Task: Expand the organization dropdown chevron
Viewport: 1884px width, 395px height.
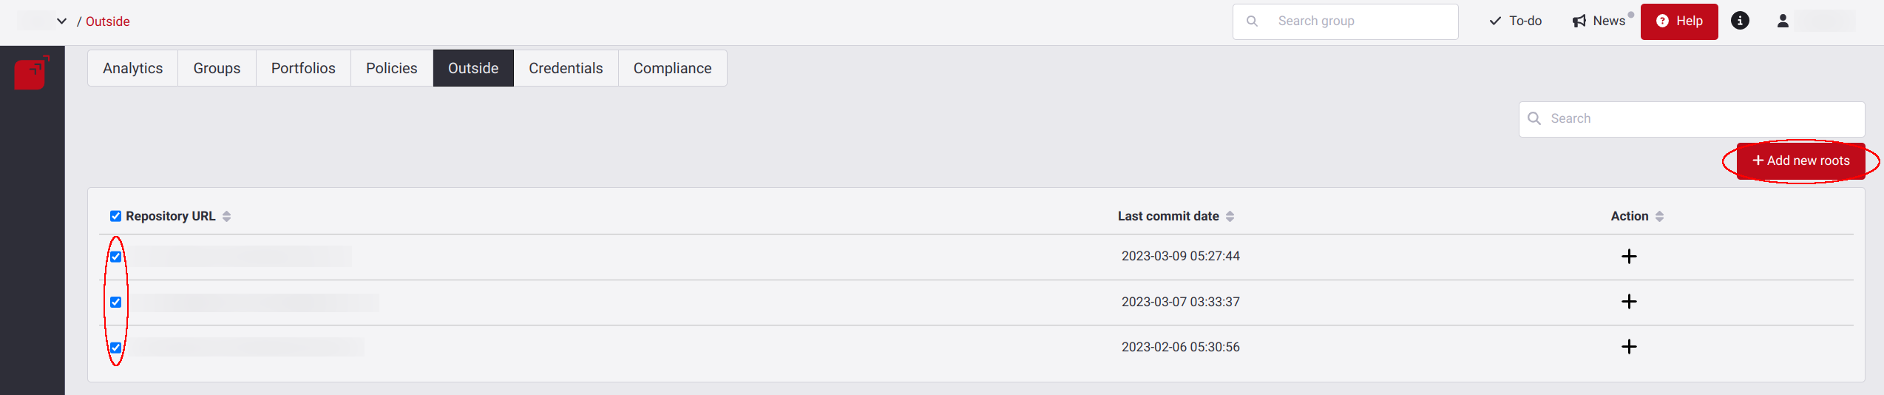Action: tap(61, 21)
